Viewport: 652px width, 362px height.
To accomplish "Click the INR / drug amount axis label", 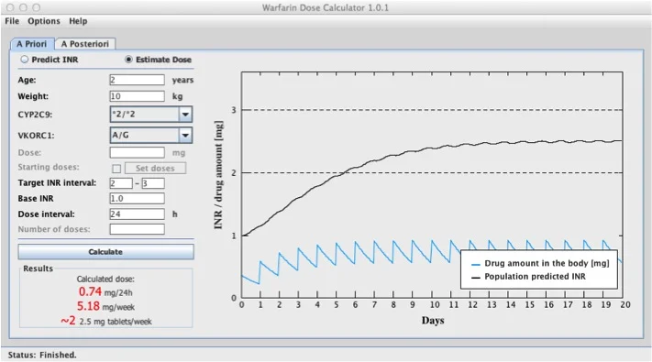I will (218, 175).
